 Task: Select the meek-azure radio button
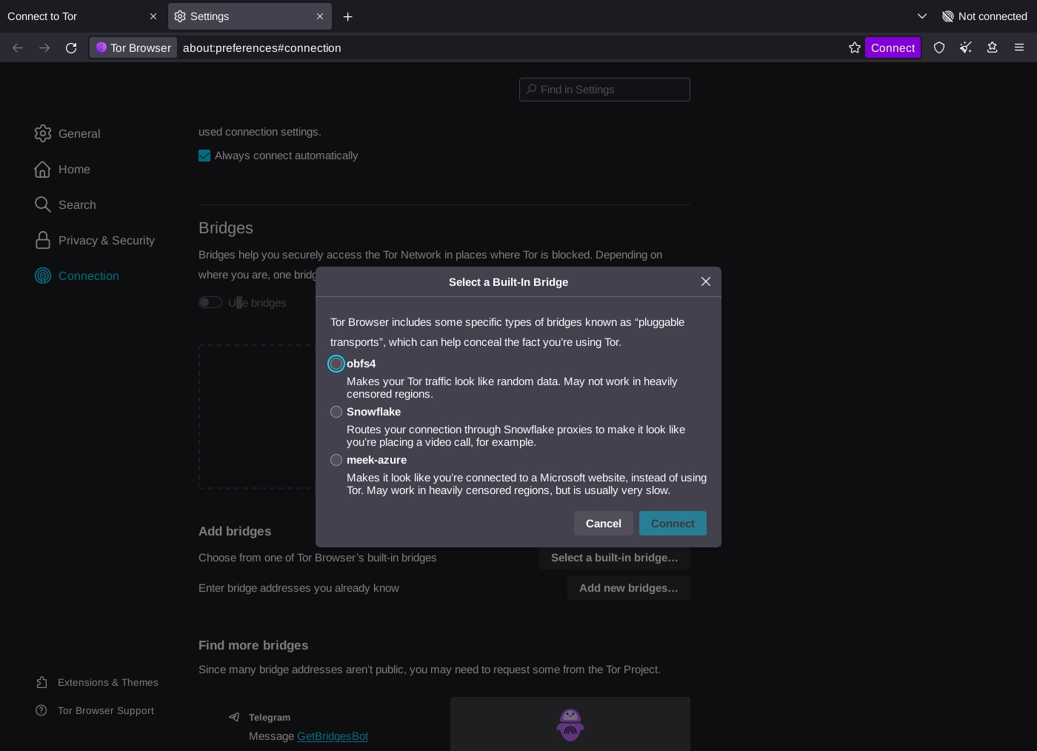tap(336, 460)
